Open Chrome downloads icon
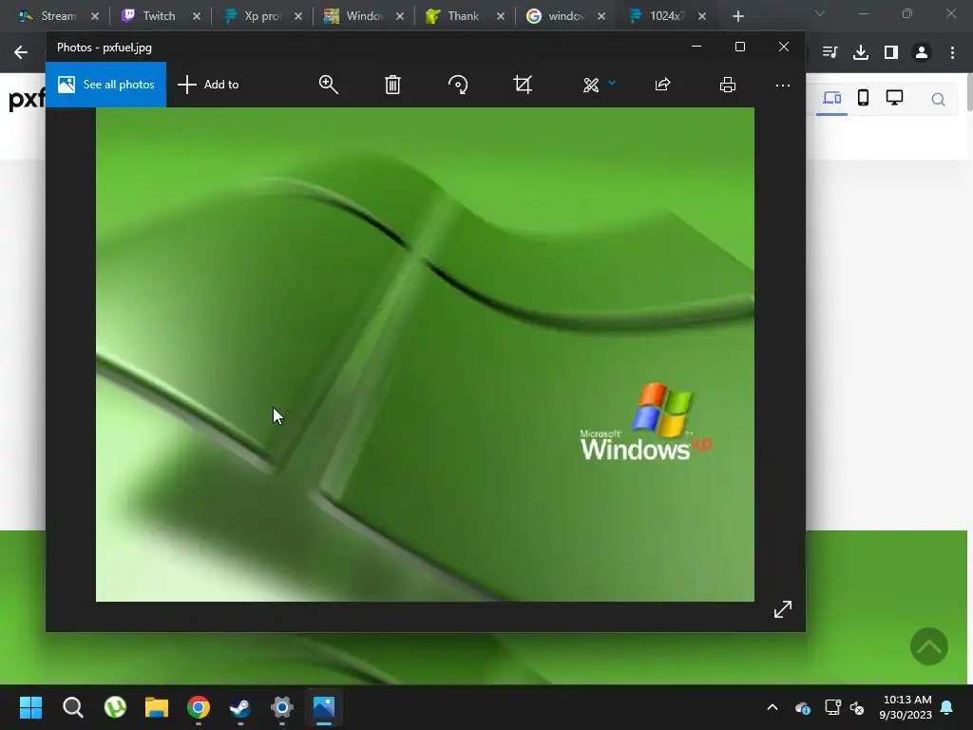973x730 pixels. coord(861,52)
